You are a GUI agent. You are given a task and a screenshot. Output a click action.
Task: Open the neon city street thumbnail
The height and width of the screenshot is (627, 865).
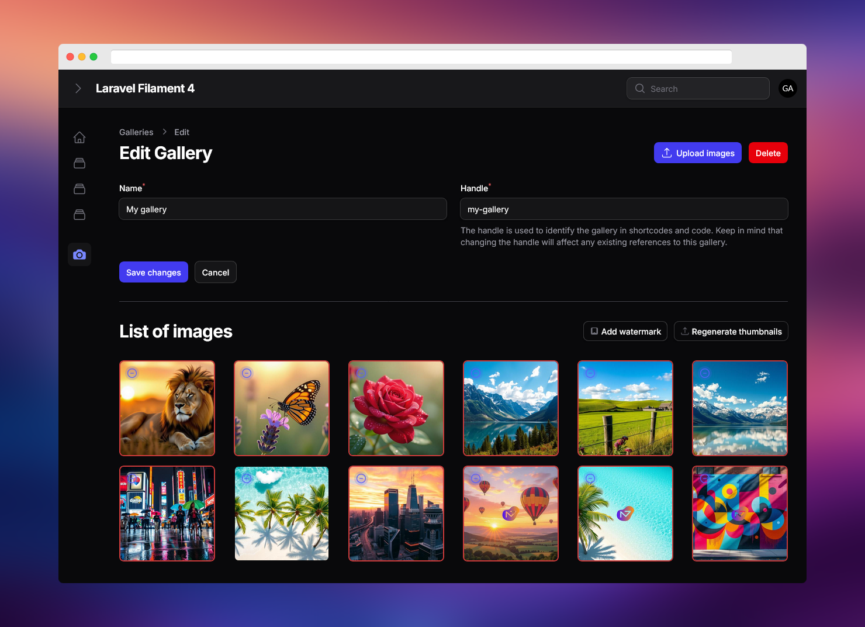[167, 514]
